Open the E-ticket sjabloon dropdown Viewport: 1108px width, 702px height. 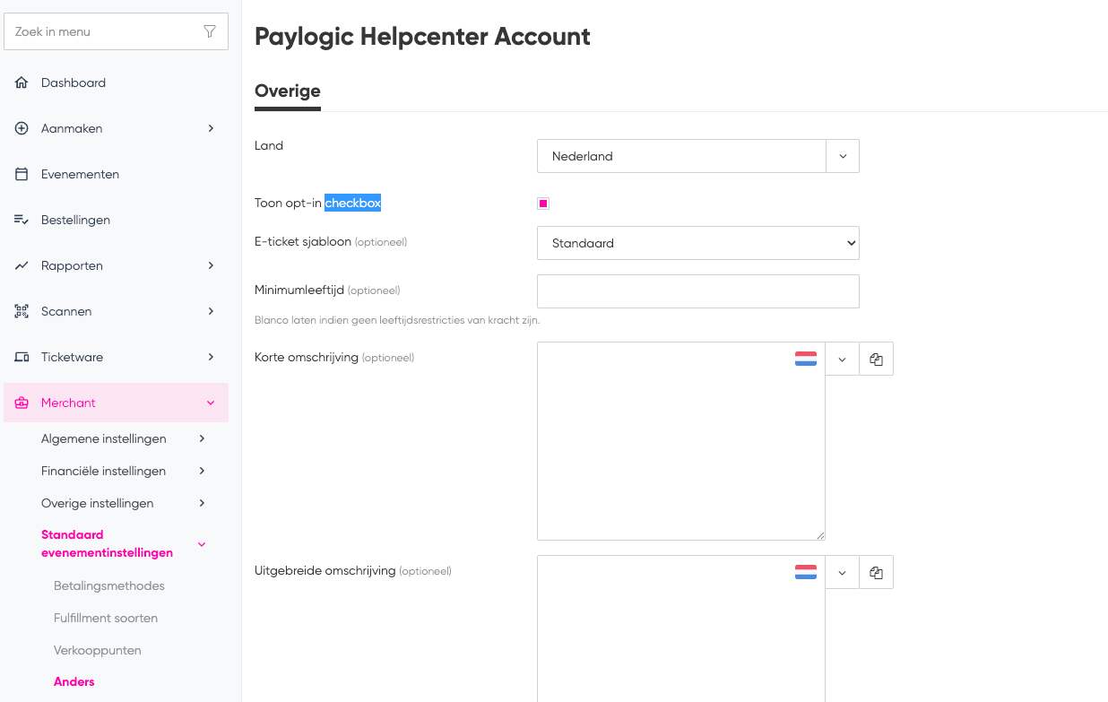[x=698, y=243]
